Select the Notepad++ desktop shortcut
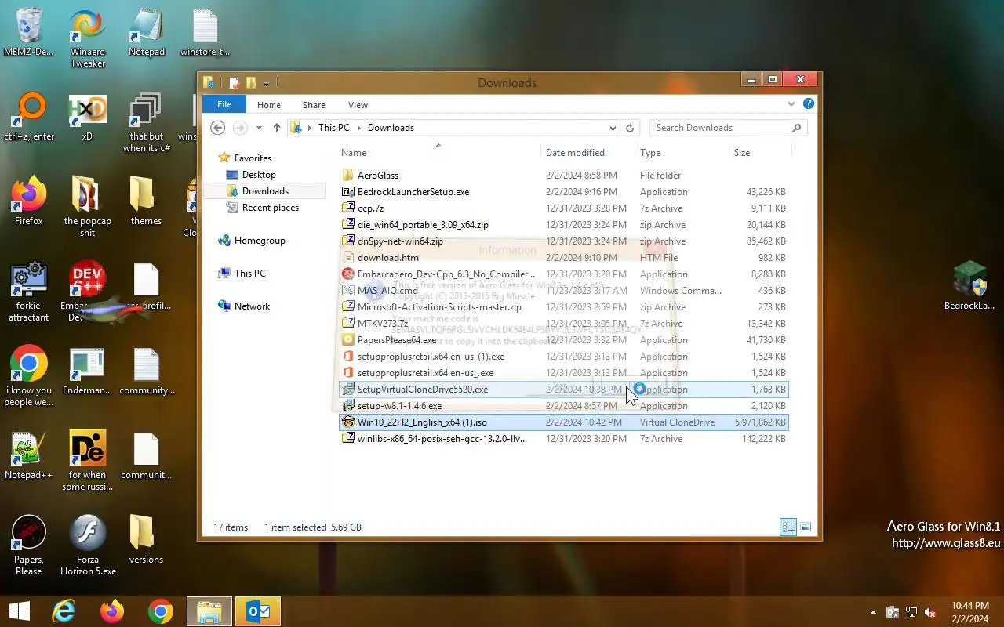 (29, 455)
